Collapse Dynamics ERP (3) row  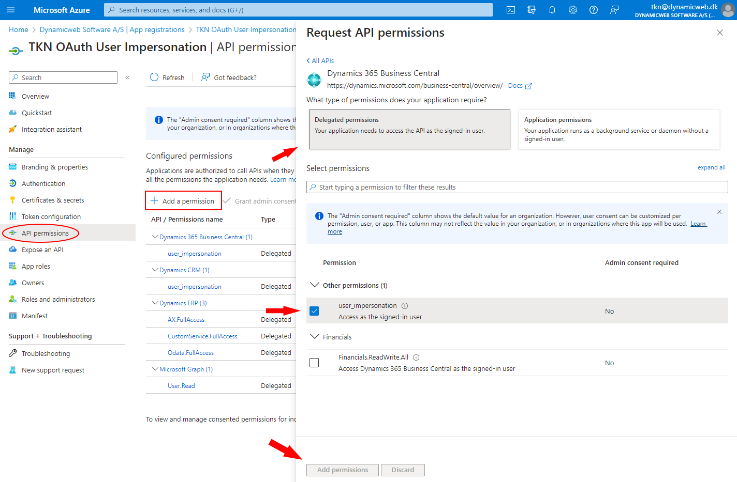155,303
